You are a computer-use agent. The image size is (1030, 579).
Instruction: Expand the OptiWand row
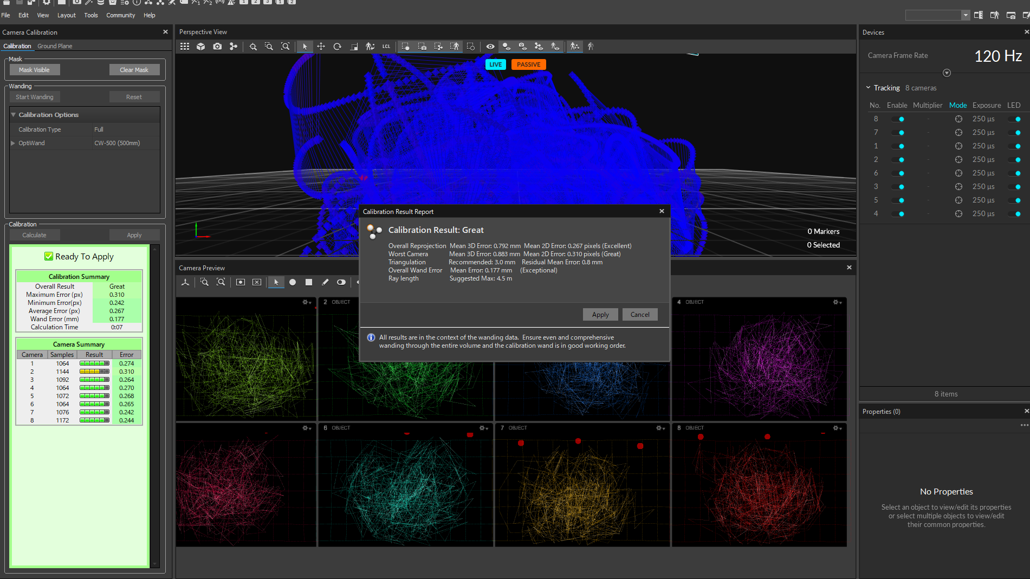click(x=13, y=143)
